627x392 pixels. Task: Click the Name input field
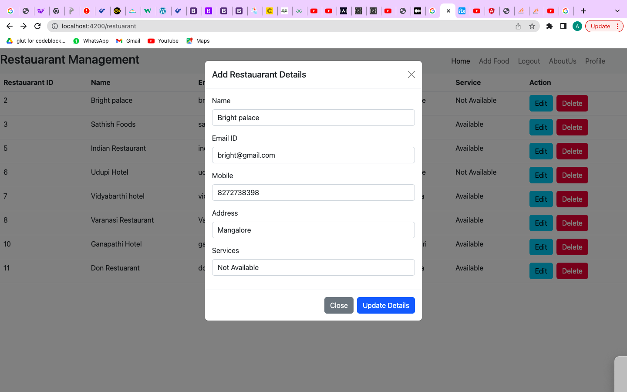[313, 118]
